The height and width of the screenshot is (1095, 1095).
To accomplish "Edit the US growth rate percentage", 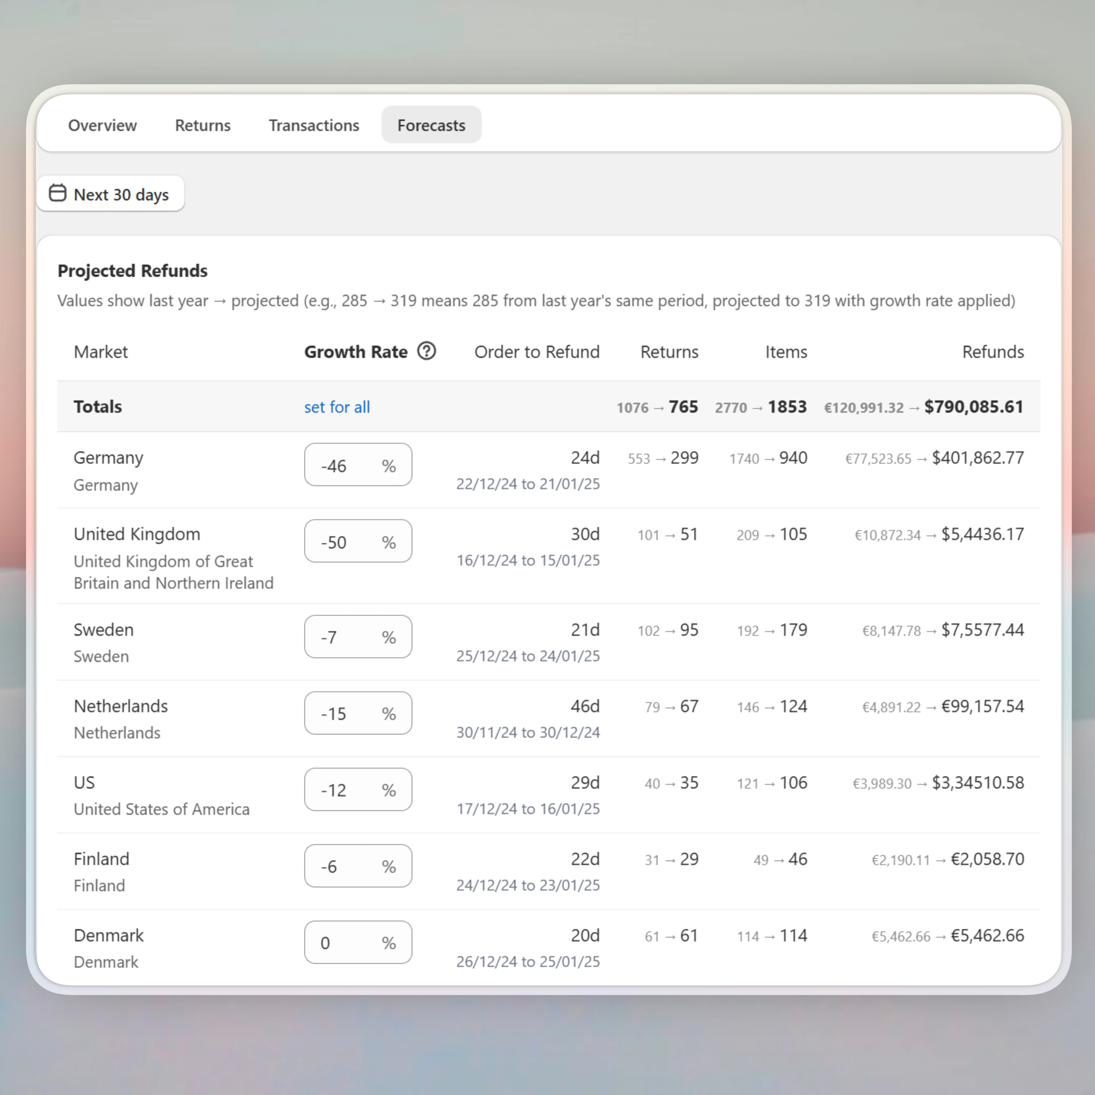I will click(x=358, y=790).
